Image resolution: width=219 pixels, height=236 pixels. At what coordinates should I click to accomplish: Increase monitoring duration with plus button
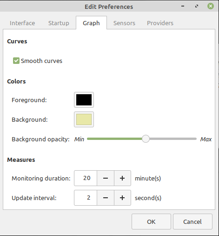(122, 178)
